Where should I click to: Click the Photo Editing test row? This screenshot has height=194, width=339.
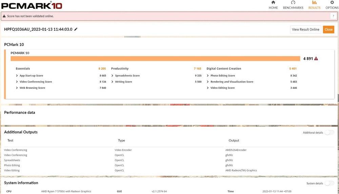click(12, 165)
